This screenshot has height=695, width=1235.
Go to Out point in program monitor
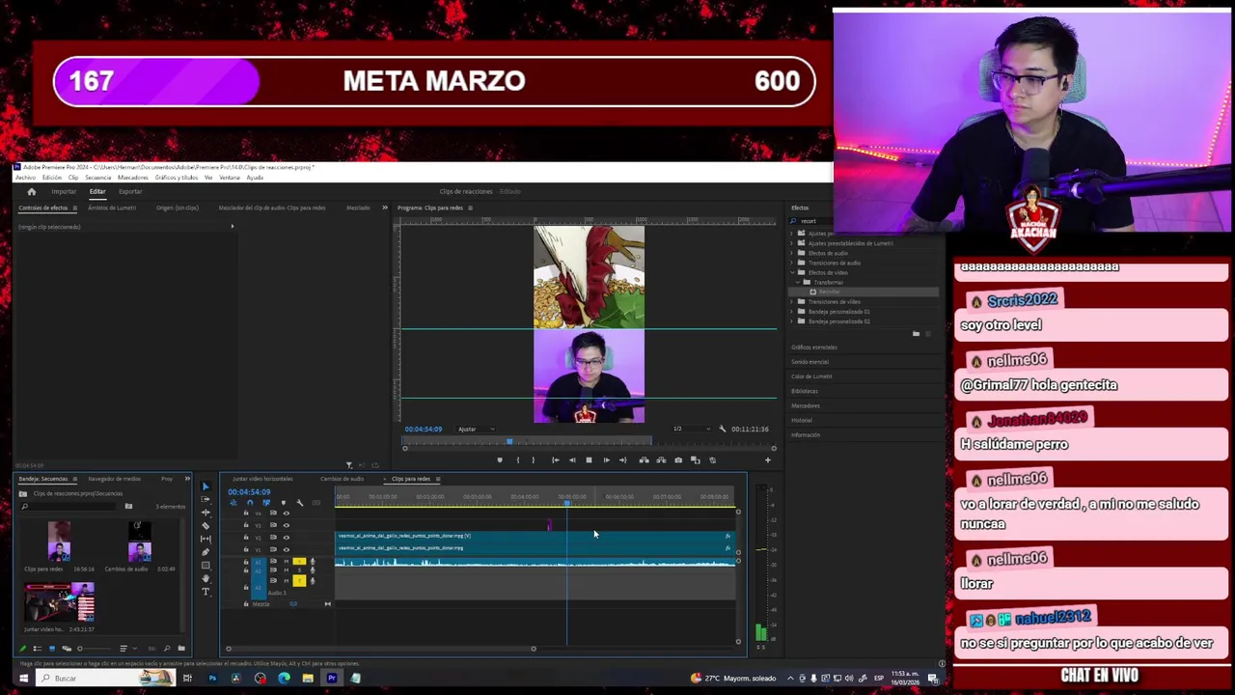pos(623,460)
